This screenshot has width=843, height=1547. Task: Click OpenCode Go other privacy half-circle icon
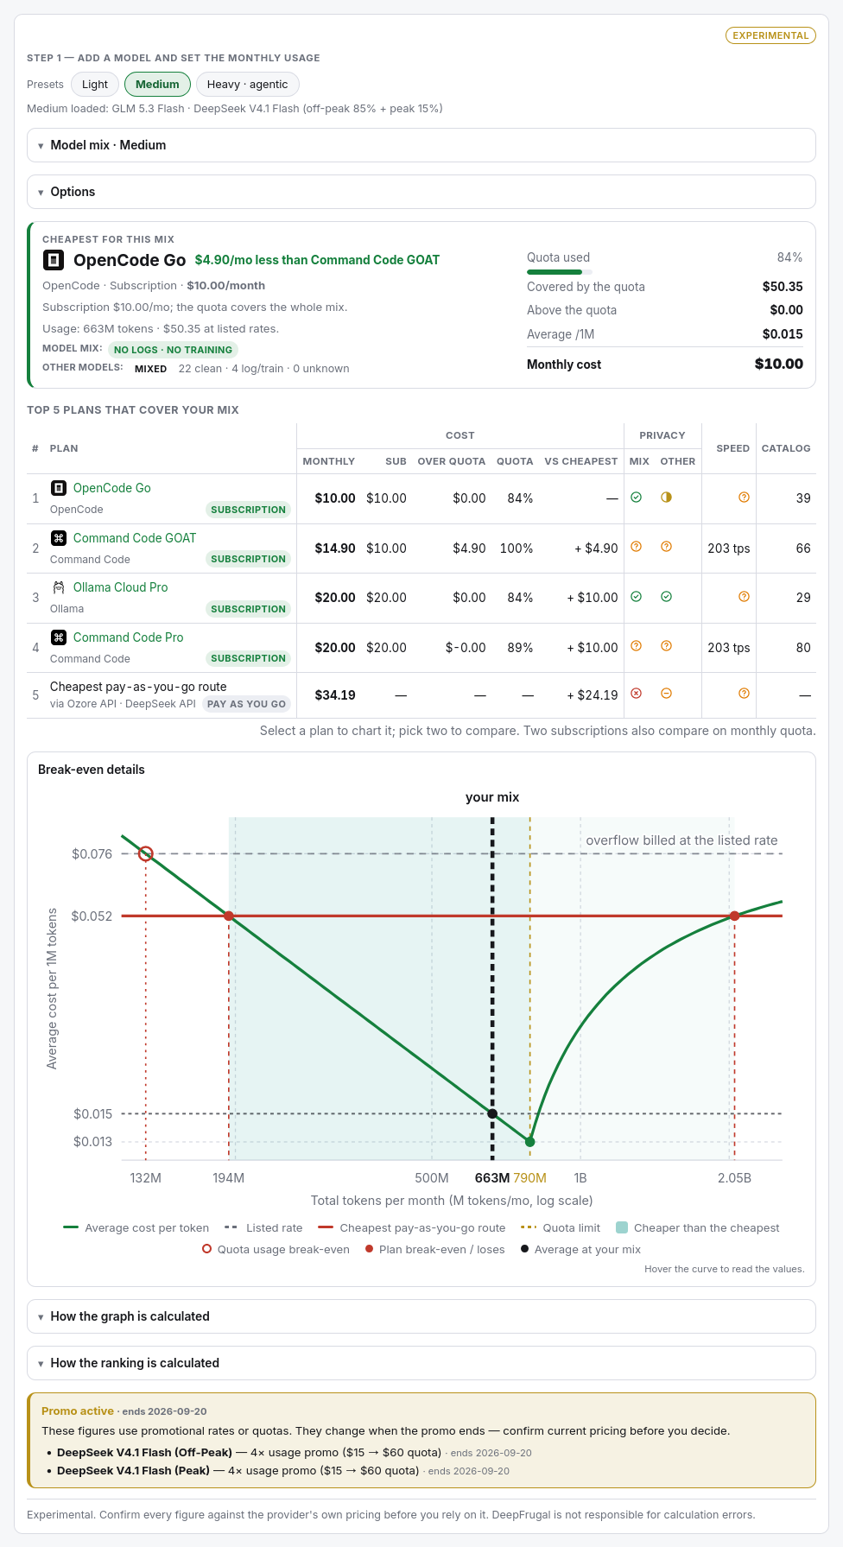(667, 498)
